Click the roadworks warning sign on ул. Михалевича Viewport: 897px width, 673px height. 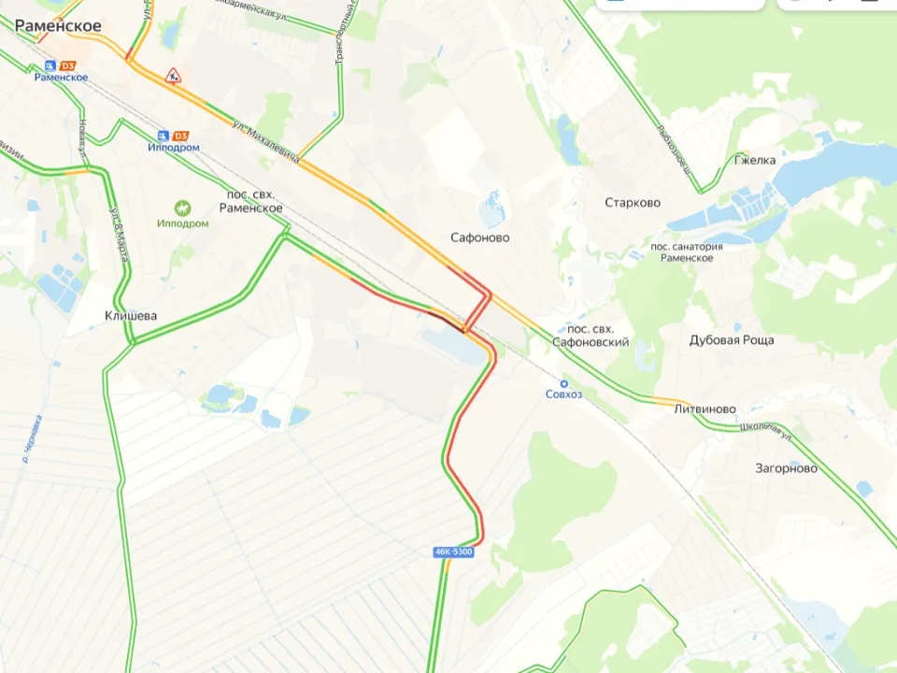(x=173, y=76)
